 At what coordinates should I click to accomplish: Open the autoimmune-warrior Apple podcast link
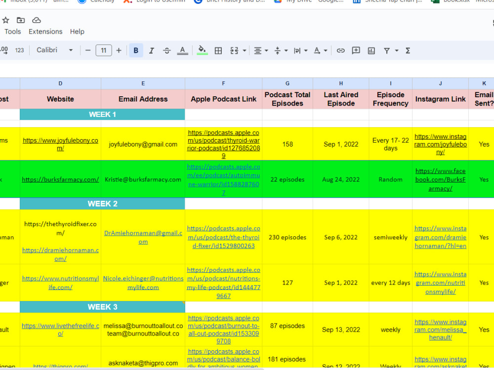(x=223, y=180)
